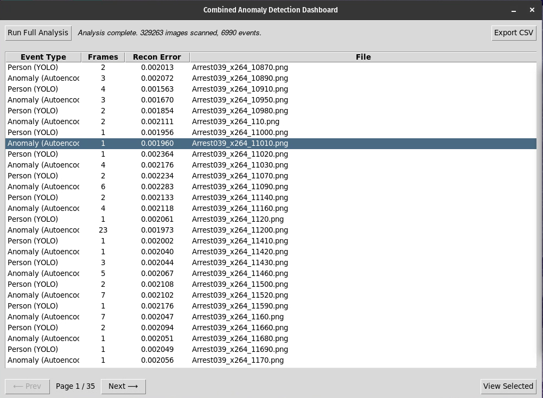The image size is (543, 398).
Task: Select row Arrest039_x264_1120.png
Action: pos(238,219)
